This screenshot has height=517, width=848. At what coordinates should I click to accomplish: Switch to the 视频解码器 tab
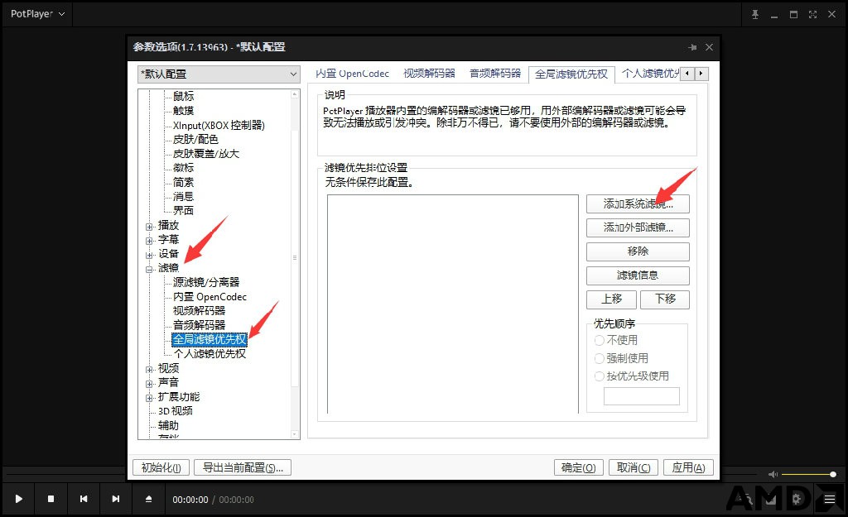pos(430,74)
